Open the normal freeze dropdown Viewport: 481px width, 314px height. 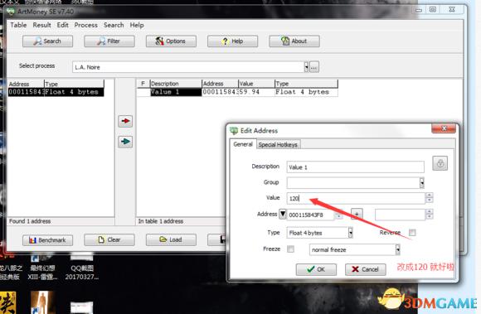[x=397, y=249]
